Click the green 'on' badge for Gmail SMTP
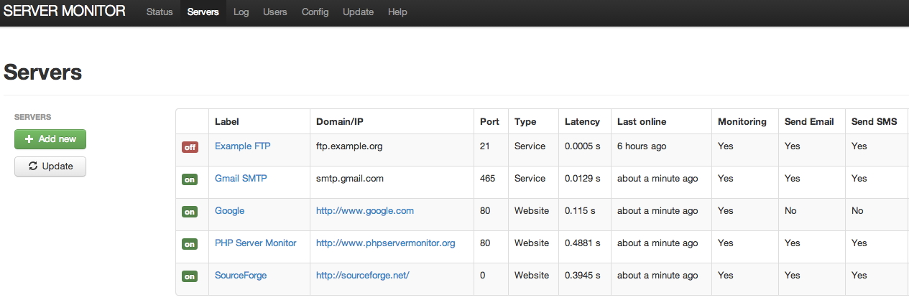 click(x=189, y=179)
